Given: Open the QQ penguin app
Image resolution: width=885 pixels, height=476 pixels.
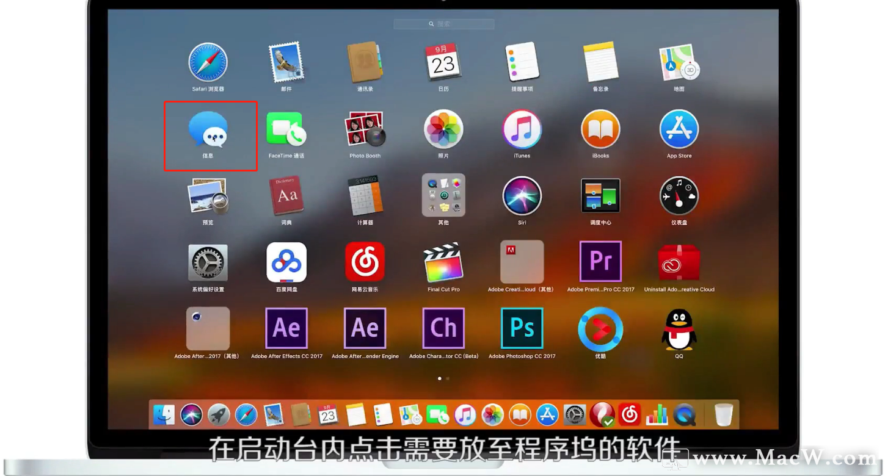Looking at the screenshot, I should pos(679,330).
